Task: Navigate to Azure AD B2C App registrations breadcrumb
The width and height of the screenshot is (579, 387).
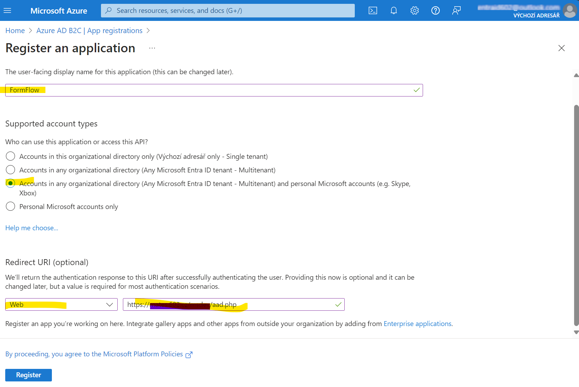Action: (89, 31)
